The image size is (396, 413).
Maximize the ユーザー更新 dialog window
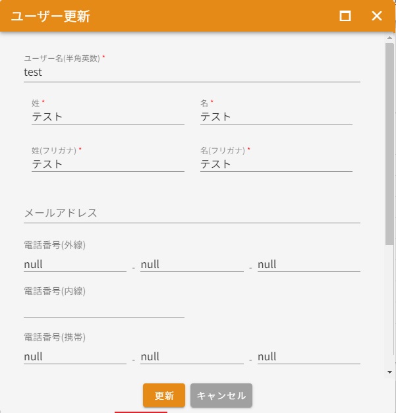tap(345, 16)
